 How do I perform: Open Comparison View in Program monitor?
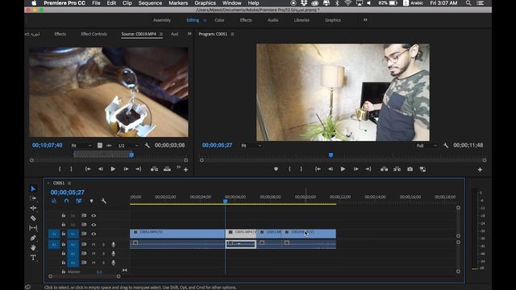pos(422,169)
